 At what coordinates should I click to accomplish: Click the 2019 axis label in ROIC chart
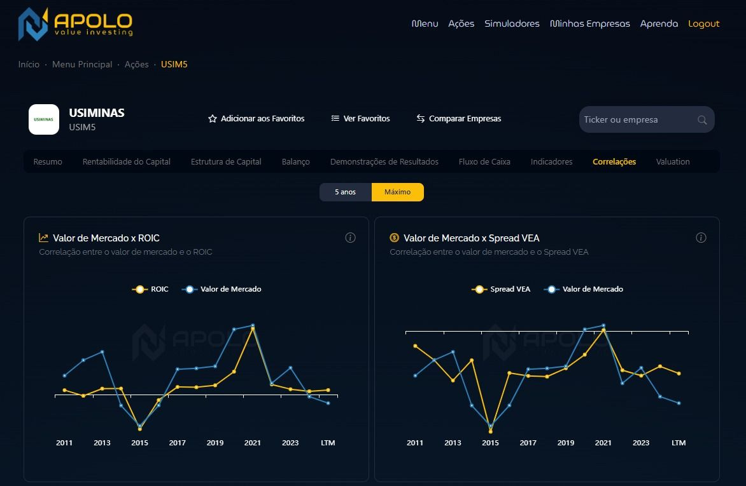pos(215,443)
